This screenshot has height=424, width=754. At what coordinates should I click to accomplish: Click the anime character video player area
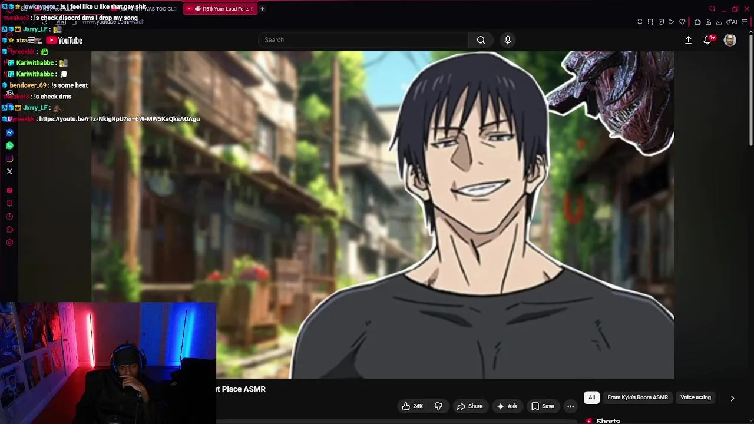[x=383, y=214]
